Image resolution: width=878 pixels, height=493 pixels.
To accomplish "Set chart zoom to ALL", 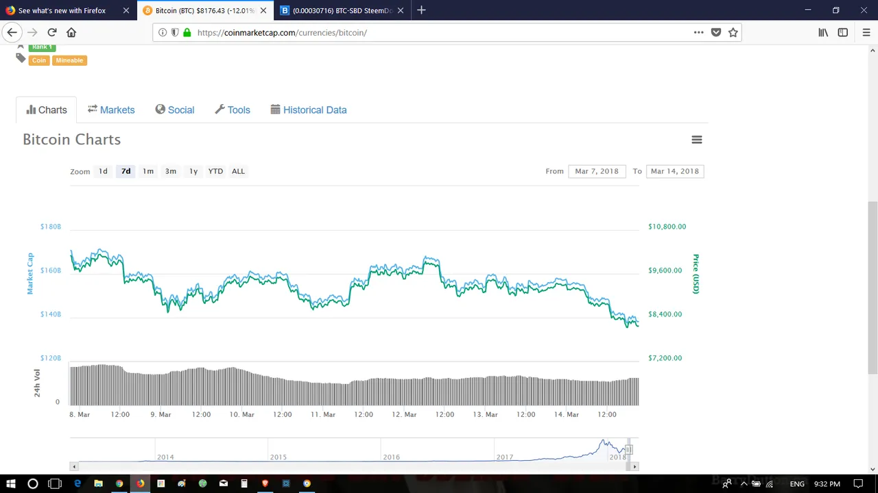I will click(238, 171).
